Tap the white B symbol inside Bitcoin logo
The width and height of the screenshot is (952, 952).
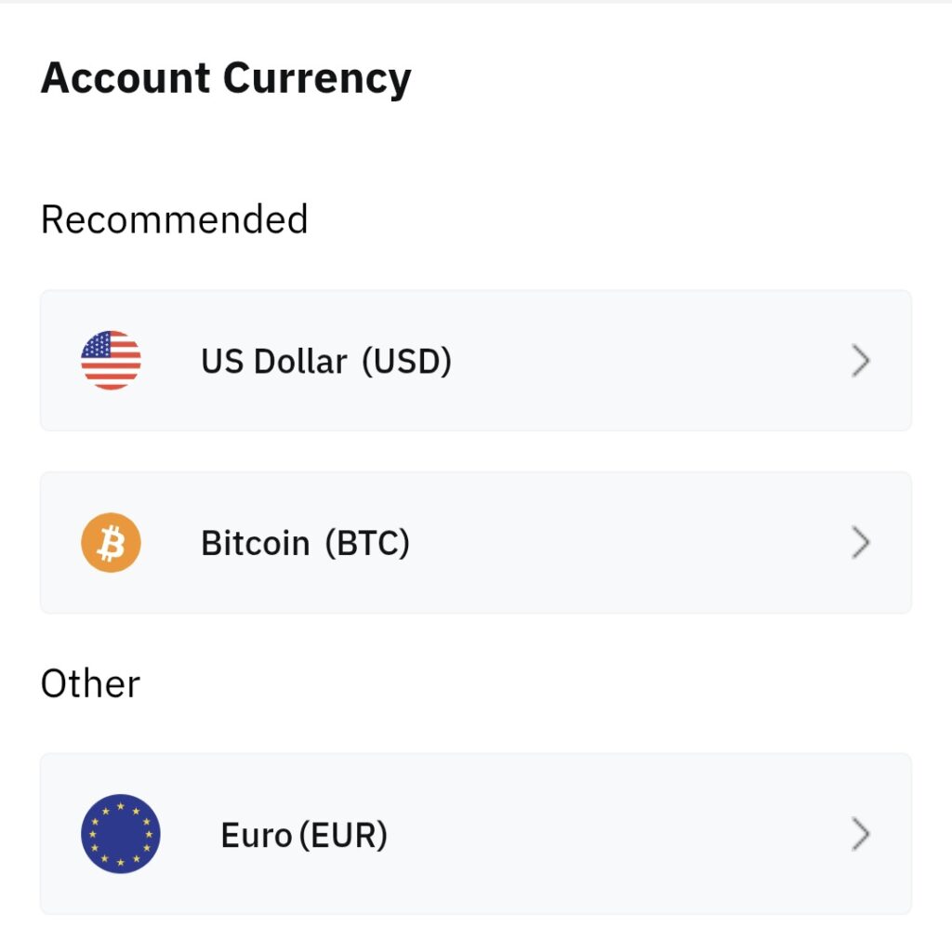pyautogui.click(x=111, y=543)
